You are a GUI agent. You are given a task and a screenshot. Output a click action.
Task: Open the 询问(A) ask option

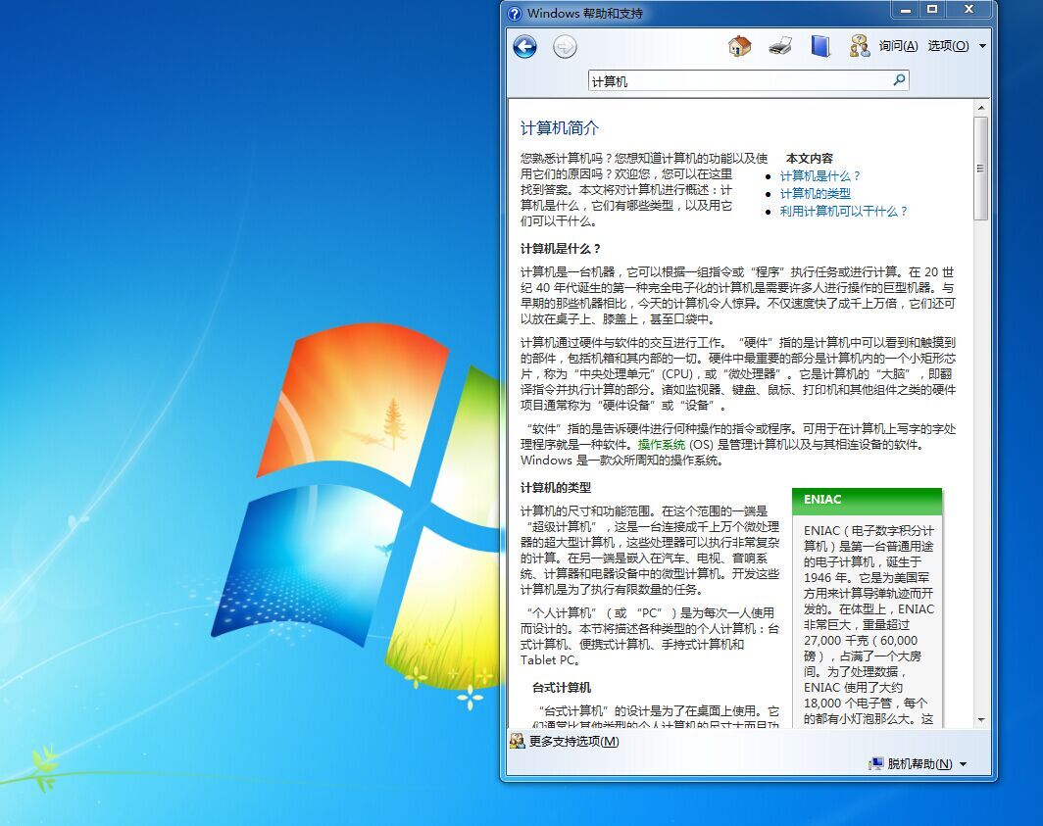(898, 46)
